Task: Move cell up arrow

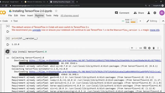Action: click(132, 48)
